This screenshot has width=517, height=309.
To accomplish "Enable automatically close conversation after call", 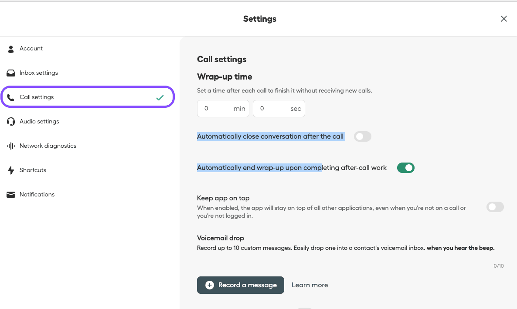I will click(x=362, y=136).
